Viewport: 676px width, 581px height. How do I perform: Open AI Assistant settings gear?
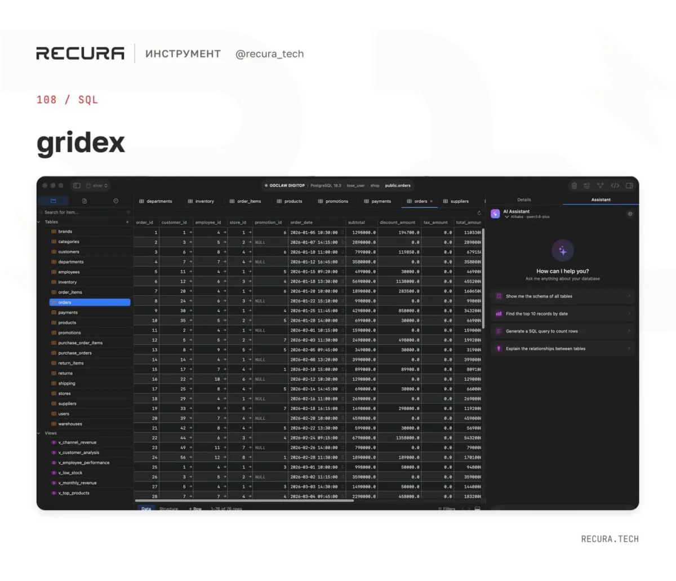630,214
